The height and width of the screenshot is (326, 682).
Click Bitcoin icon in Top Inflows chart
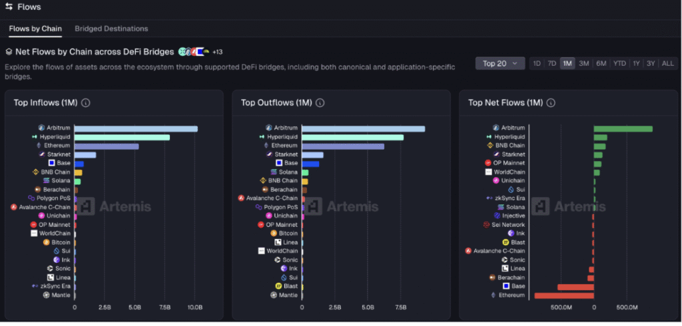tap(47, 242)
